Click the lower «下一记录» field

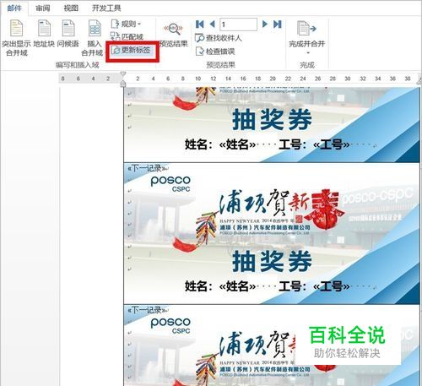(146, 311)
